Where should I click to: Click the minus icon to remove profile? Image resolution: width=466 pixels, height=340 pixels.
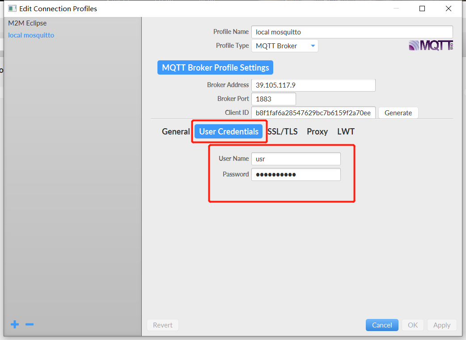tap(30, 324)
